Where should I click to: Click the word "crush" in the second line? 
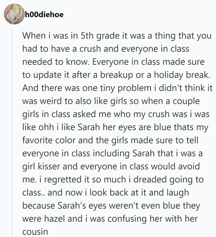90,49
